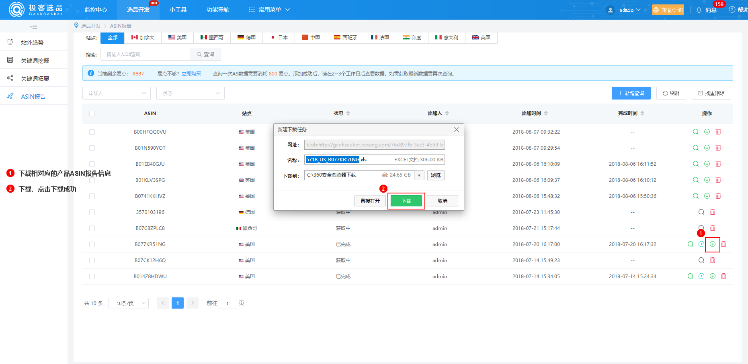Download report for B00HFQQ0VU row
This screenshot has height=364, width=748.
click(x=707, y=132)
